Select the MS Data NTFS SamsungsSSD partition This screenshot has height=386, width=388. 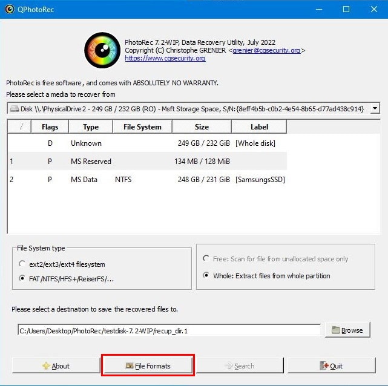(x=146, y=180)
